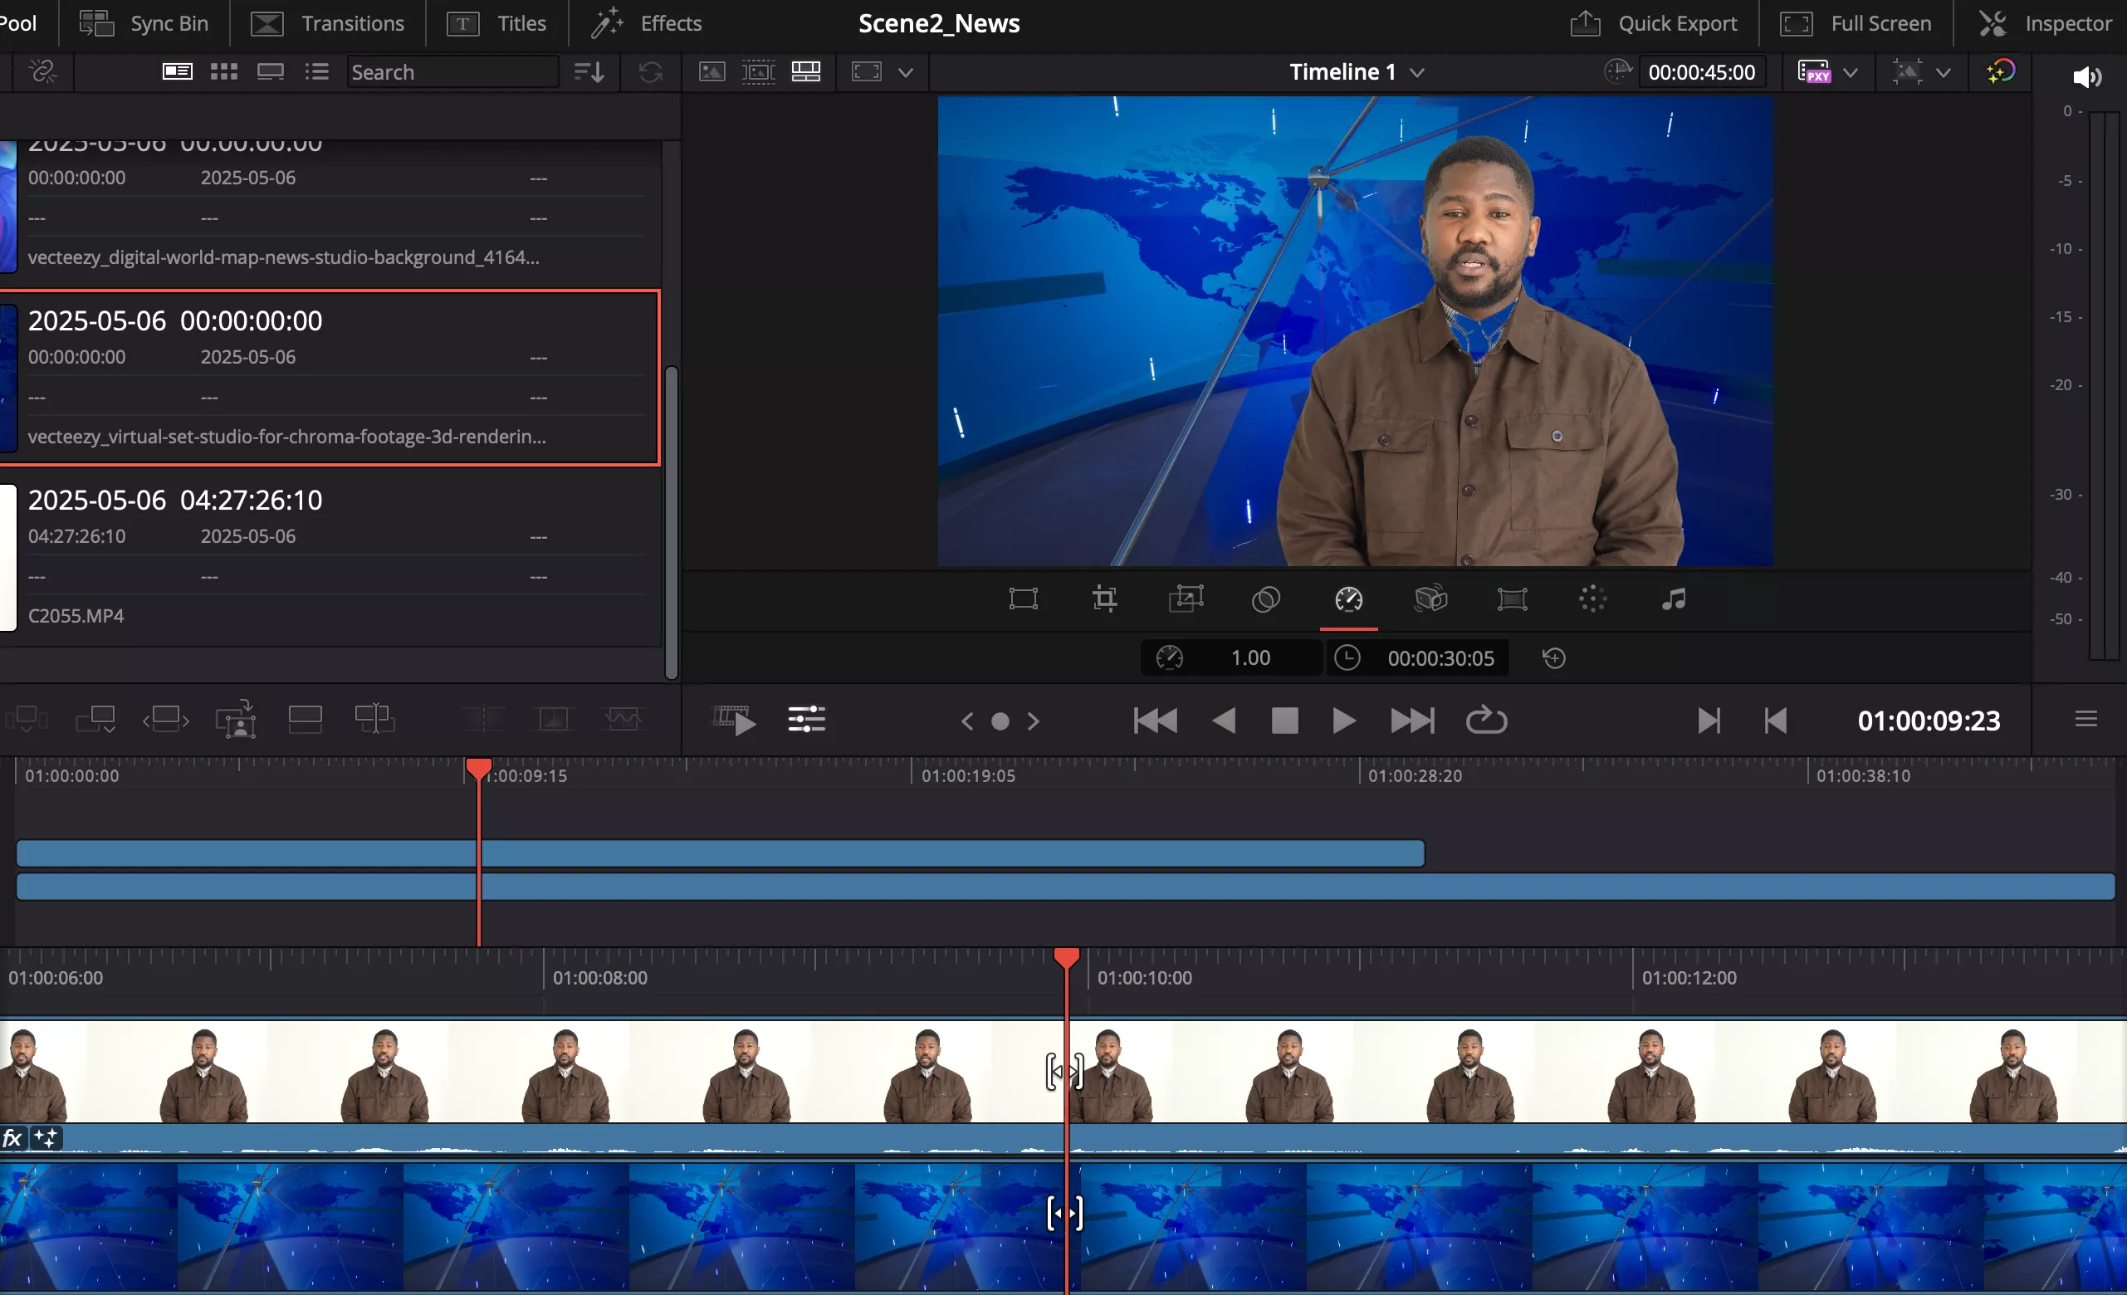Switch the media pool to list view
The image size is (2127, 1295).
pos(317,71)
